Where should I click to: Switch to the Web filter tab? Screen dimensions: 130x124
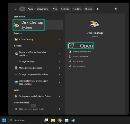click(x=55, y=9)
